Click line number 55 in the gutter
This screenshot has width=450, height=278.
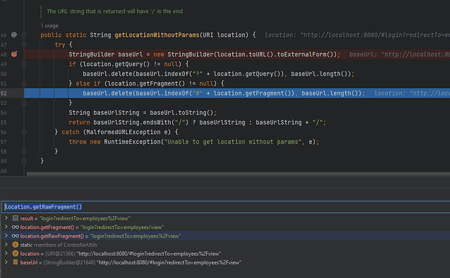(3, 123)
